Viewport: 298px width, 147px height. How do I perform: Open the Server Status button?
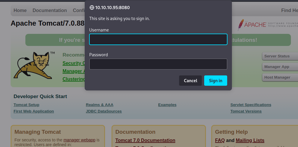tap(280, 56)
